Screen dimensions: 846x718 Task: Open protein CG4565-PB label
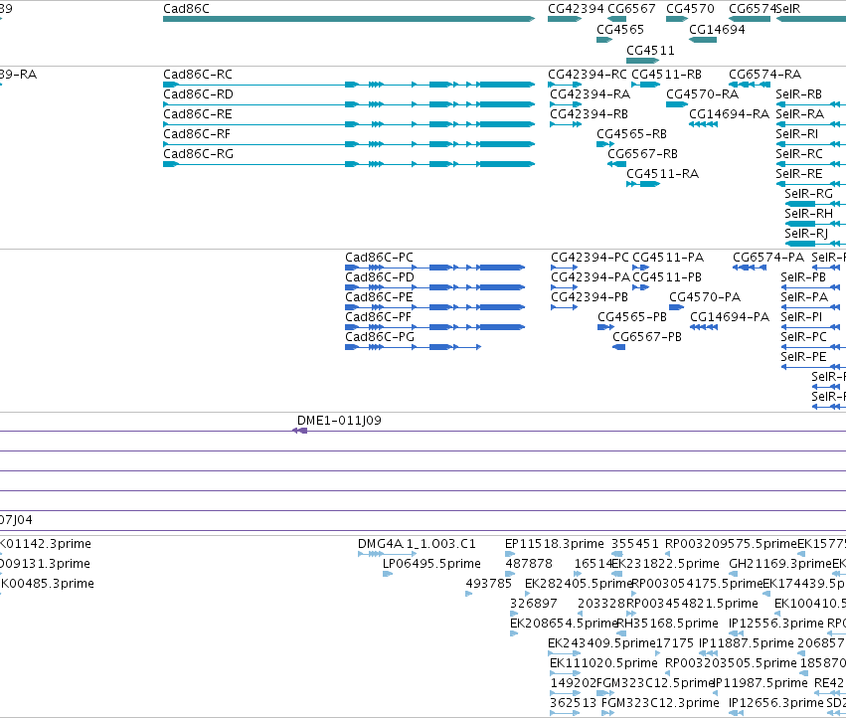(632, 317)
